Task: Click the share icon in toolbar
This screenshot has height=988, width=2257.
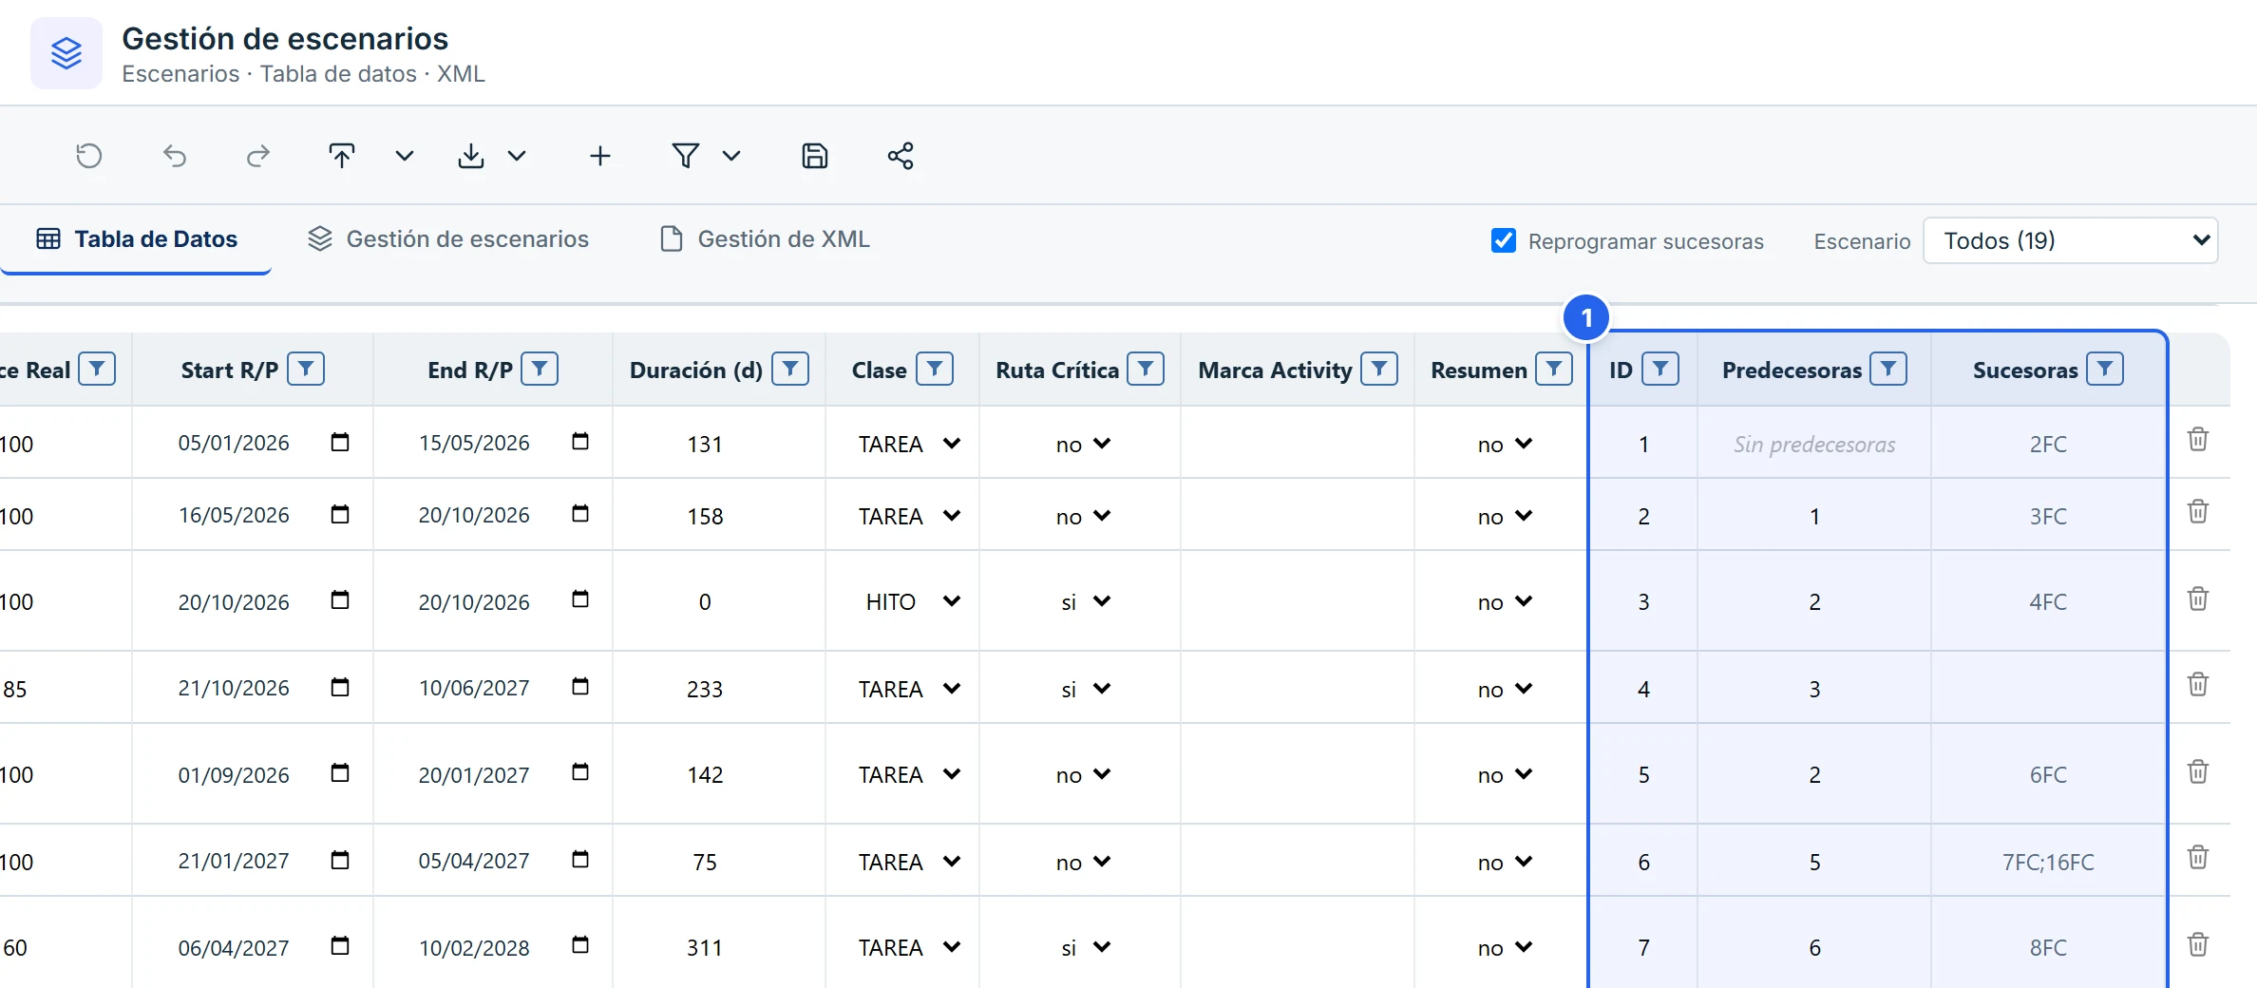Action: click(901, 156)
